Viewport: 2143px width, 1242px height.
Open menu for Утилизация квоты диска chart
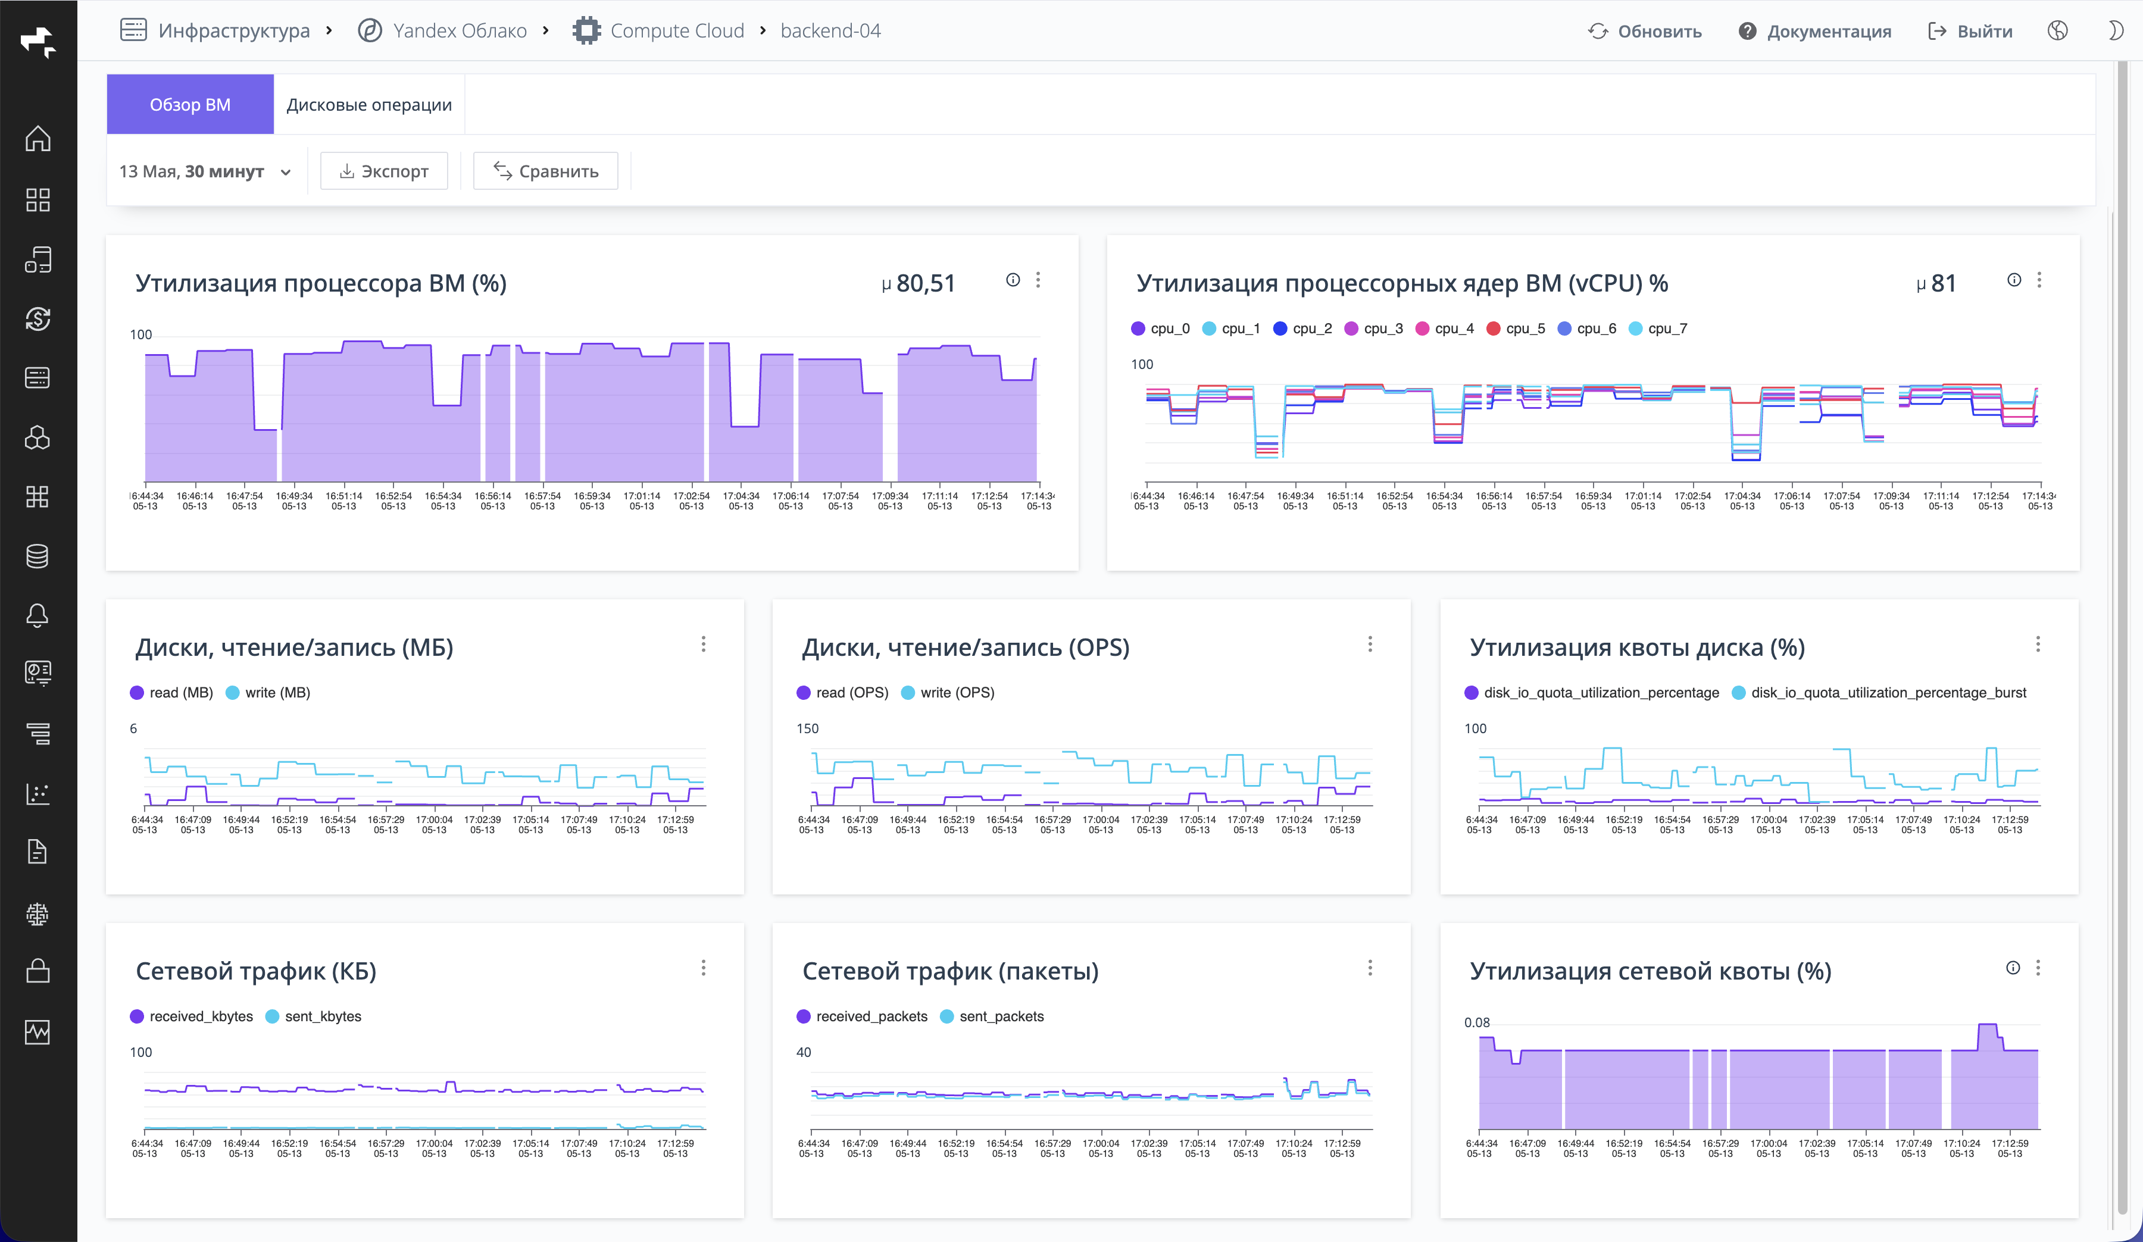[x=2038, y=645]
